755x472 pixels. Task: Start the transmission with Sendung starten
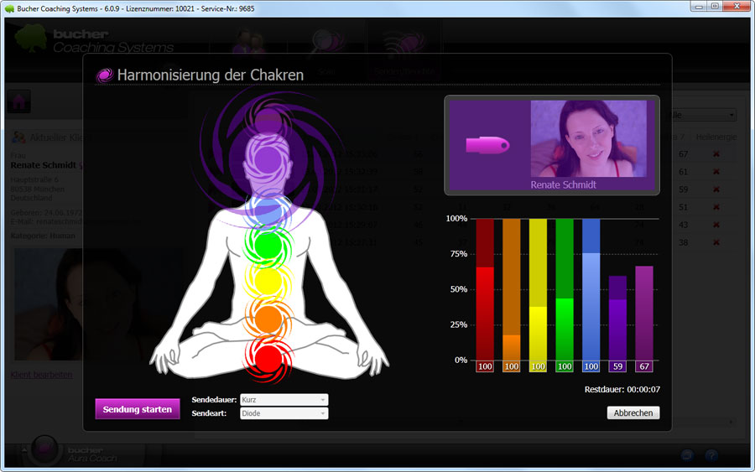click(x=138, y=409)
